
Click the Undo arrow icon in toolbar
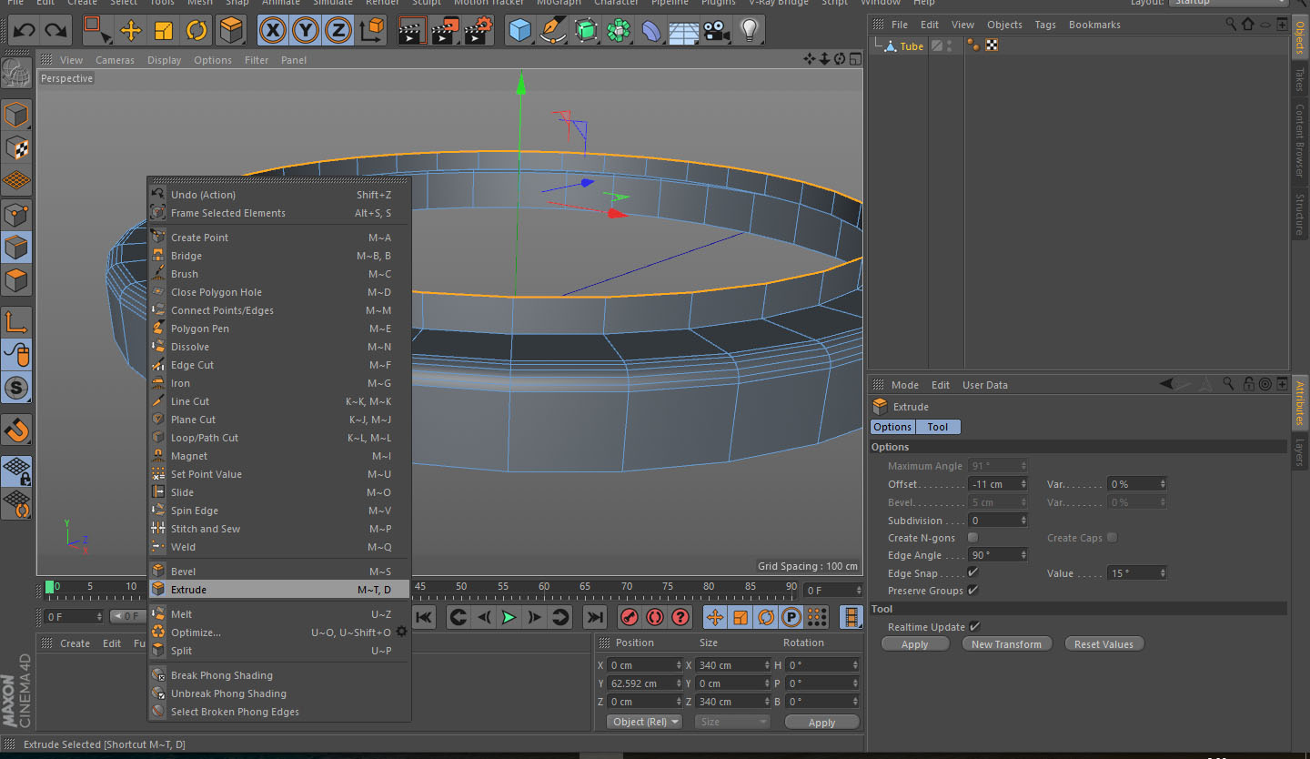point(24,31)
